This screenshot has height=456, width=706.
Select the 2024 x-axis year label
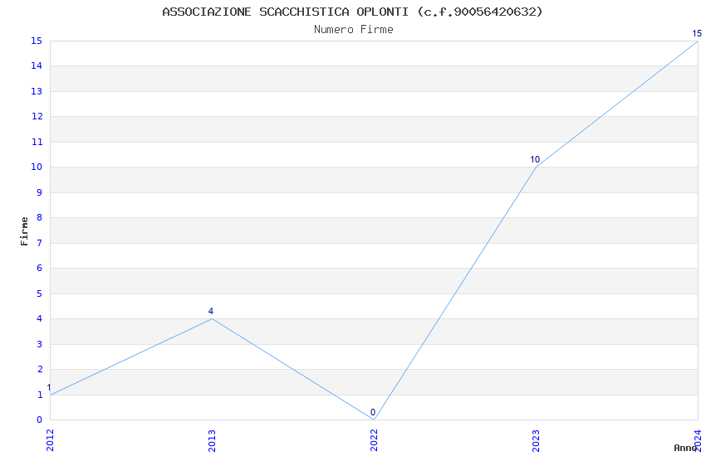coord(698,440)
